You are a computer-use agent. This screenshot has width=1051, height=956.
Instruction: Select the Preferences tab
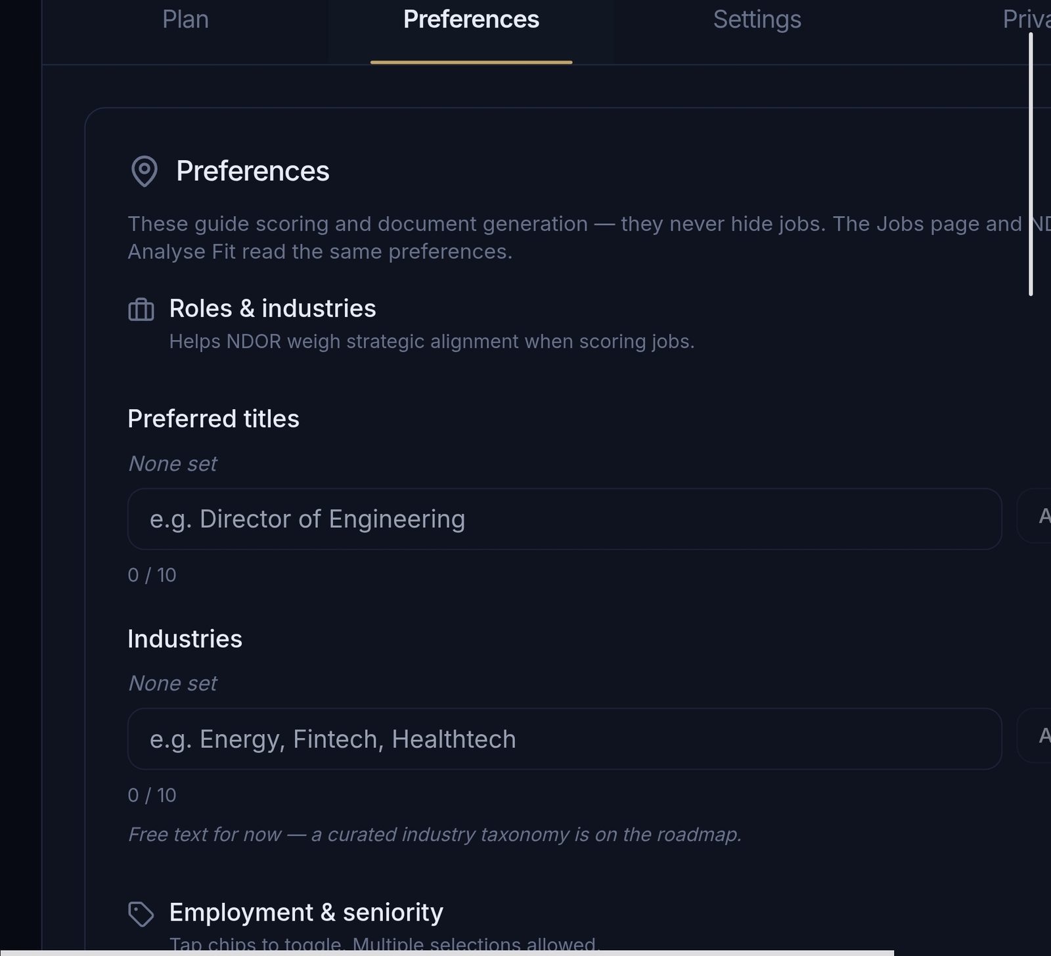pos(472,19)
